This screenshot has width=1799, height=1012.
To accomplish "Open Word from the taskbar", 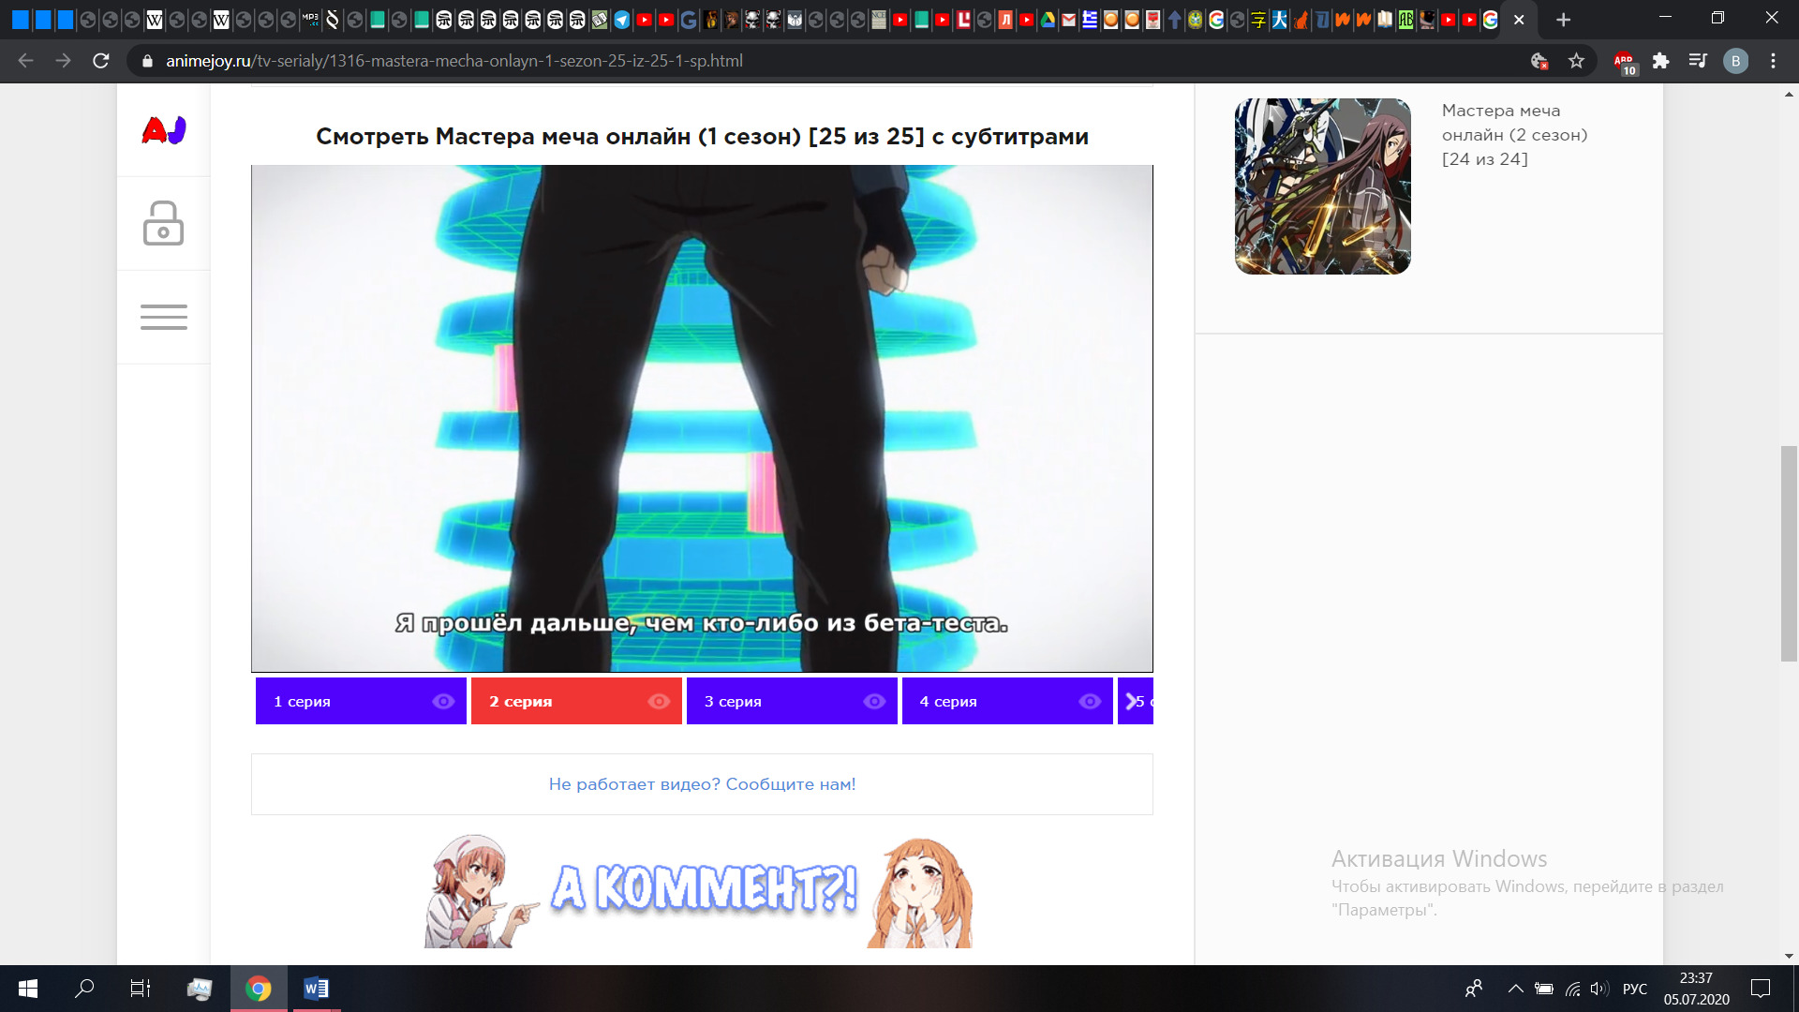I will click(316, 989).
